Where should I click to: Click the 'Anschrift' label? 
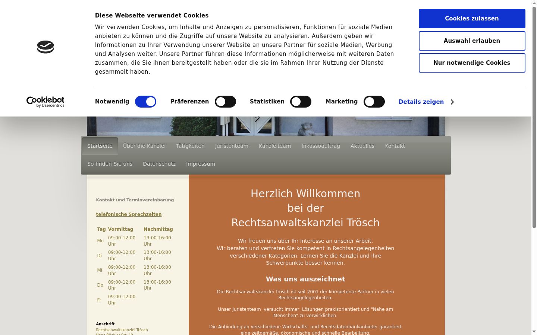pyautogui.click(x=105, y=324)
